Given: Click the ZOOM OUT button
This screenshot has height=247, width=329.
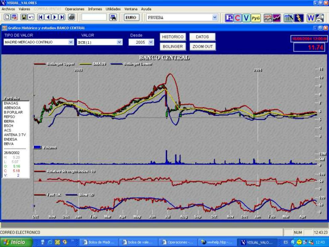Looking at the screenshot, I should click(203, 47).
